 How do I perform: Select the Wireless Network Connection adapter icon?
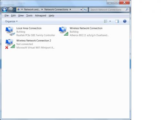click(63, 31)
